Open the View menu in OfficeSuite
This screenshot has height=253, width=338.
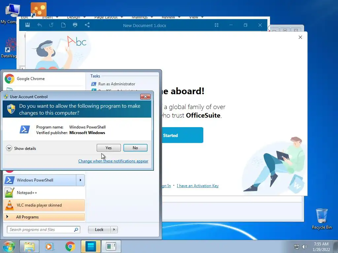[x=196, y=17]
